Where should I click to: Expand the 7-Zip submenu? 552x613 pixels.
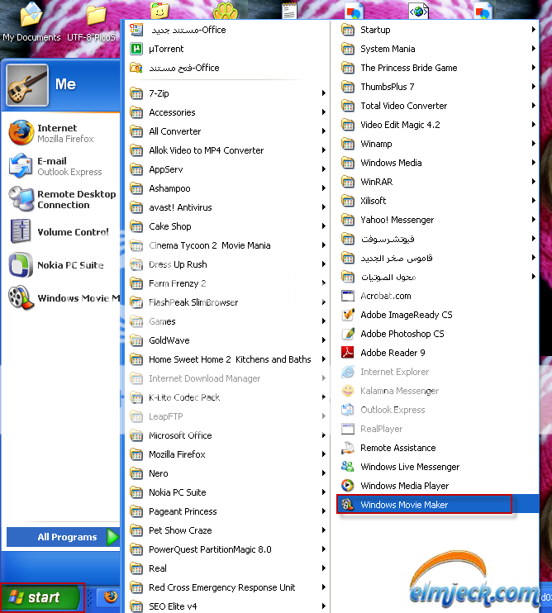point(228,93)
